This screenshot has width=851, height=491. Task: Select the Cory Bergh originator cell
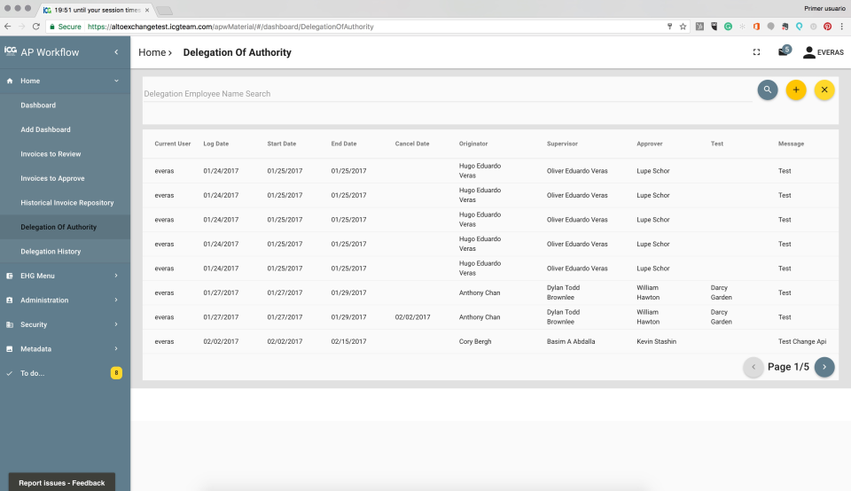coord(475,342)
